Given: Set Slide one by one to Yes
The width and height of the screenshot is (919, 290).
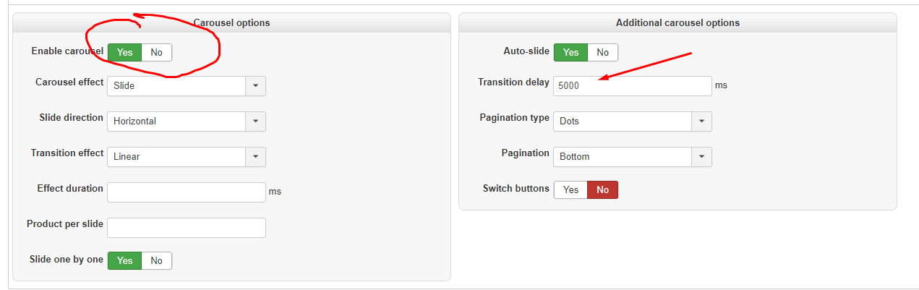Looking at the screenshot, I should tap(125, 260).
